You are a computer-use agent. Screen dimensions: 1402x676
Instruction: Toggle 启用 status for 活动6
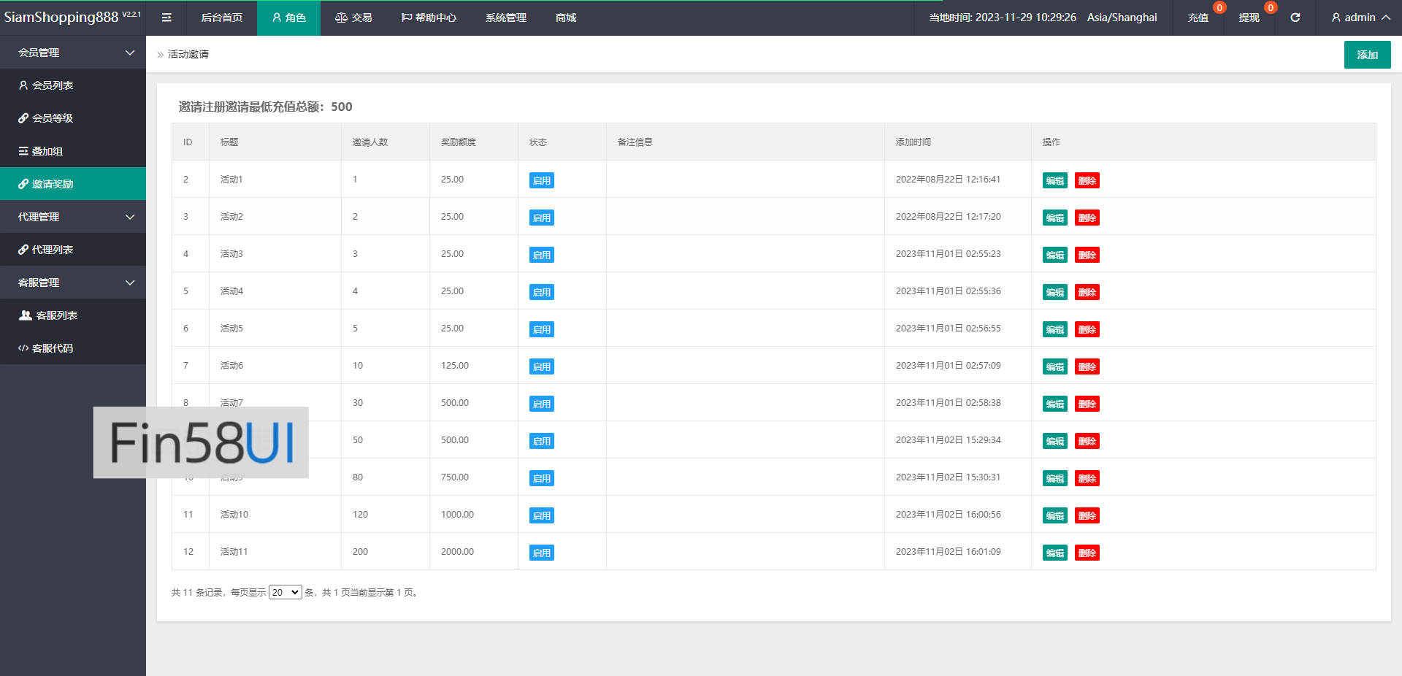[542, 366]
